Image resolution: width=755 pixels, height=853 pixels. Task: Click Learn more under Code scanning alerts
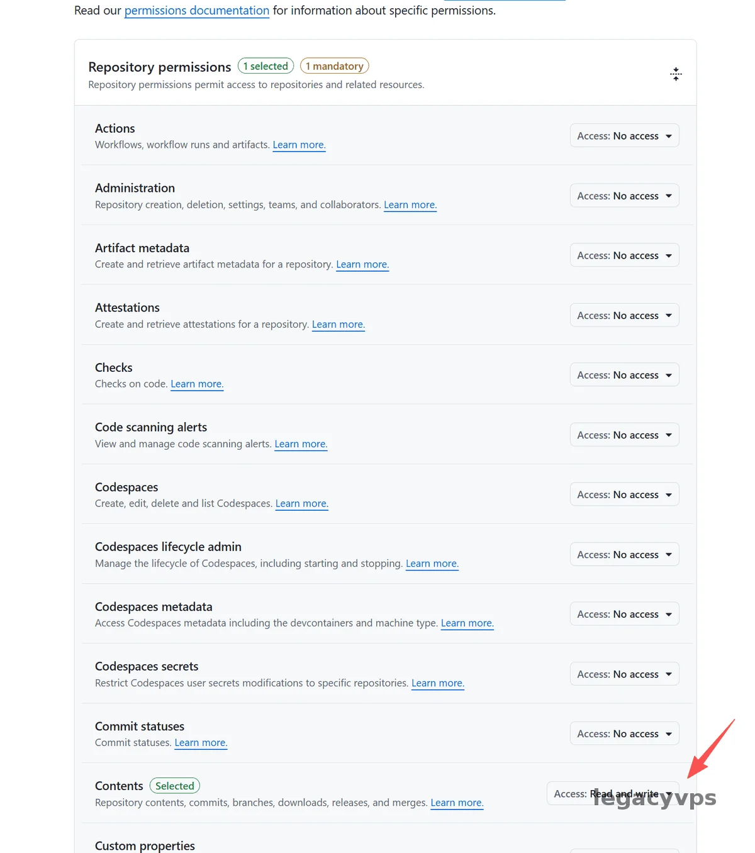pos(301,444)
